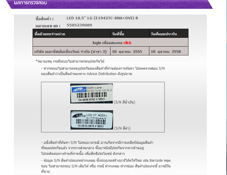Viewport: 227px width, 175px height.
Task: Open the black Advice LCD 17'' ACER label image
Action: [x=92, y=120]
